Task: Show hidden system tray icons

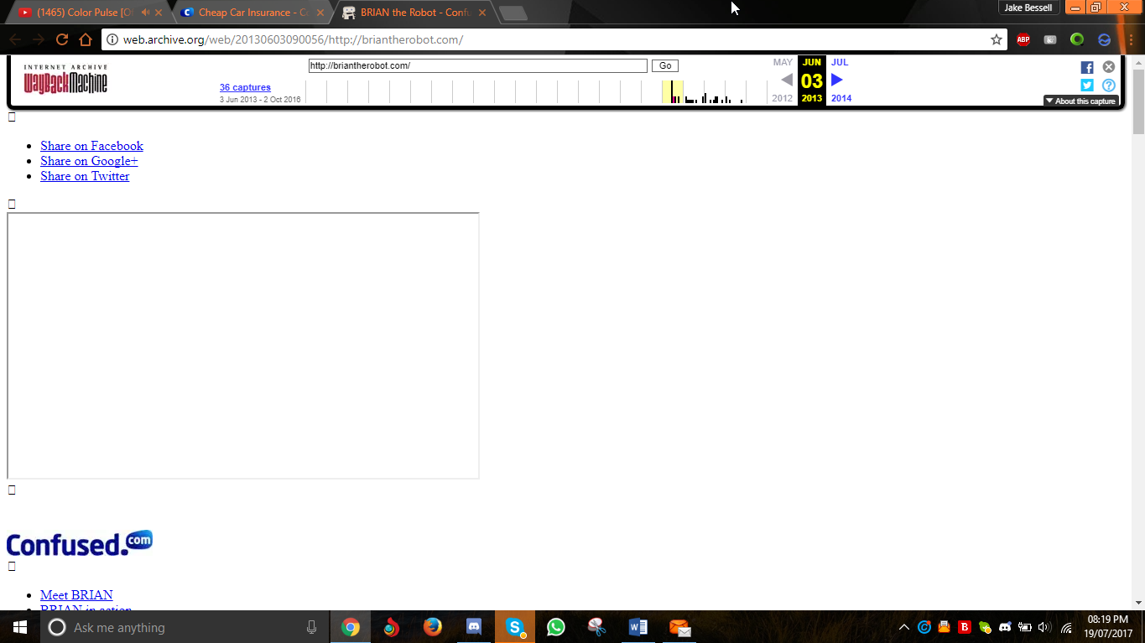Action: (903, 627)
